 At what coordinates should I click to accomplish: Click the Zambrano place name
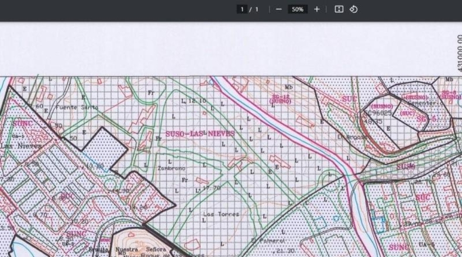[x=171, y=168]
